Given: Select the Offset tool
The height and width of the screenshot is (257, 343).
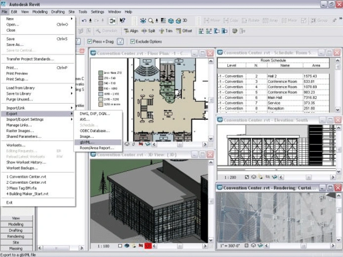Looking at the screenshot, I should 184,31.
